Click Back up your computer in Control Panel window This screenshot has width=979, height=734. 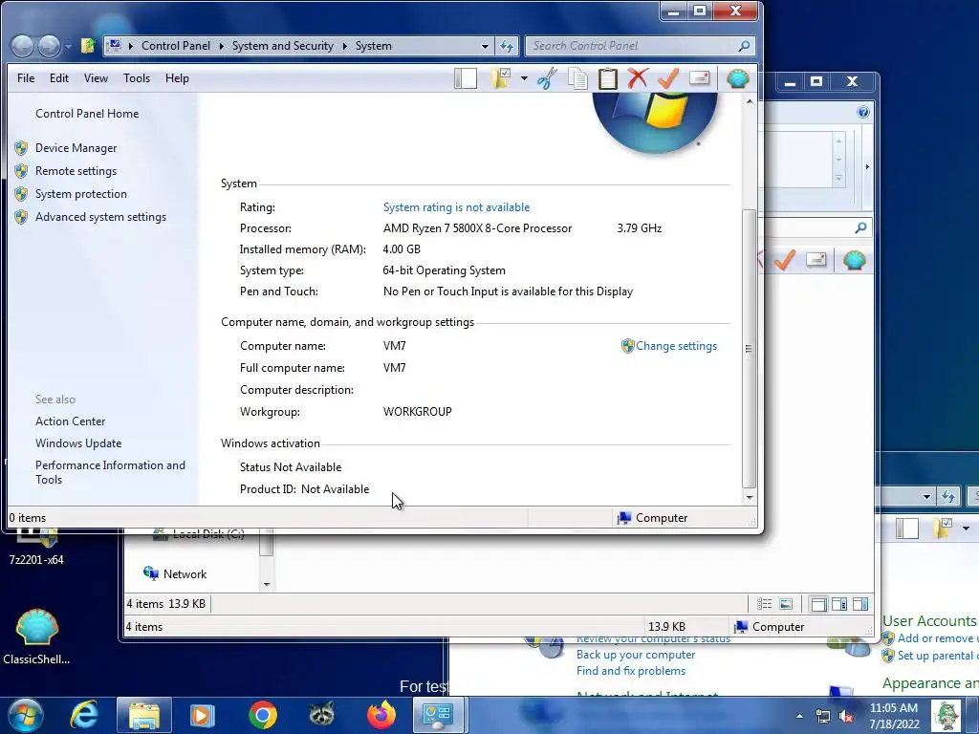pyautogui.click(x=636, y=655)
